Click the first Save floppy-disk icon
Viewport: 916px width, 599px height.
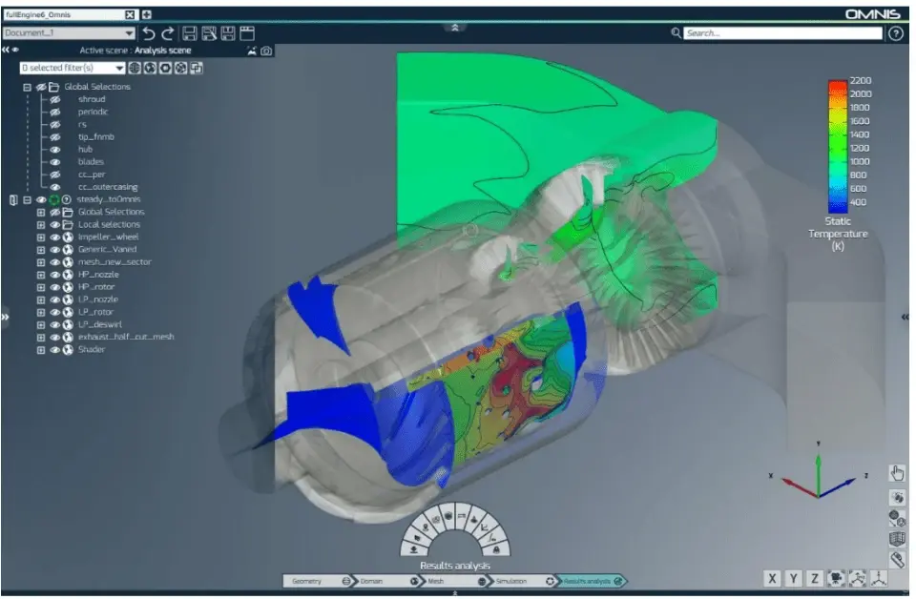(x=189, y=33)
